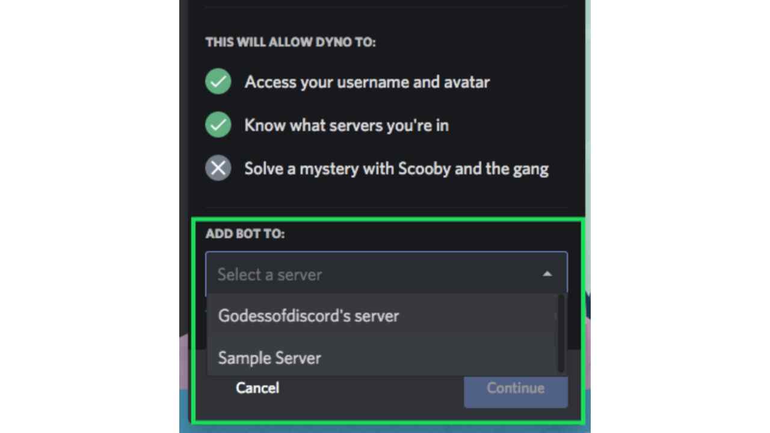Click the Know what servers you're in text
This screenshot has width=770, height=433.
pos(346,125)
